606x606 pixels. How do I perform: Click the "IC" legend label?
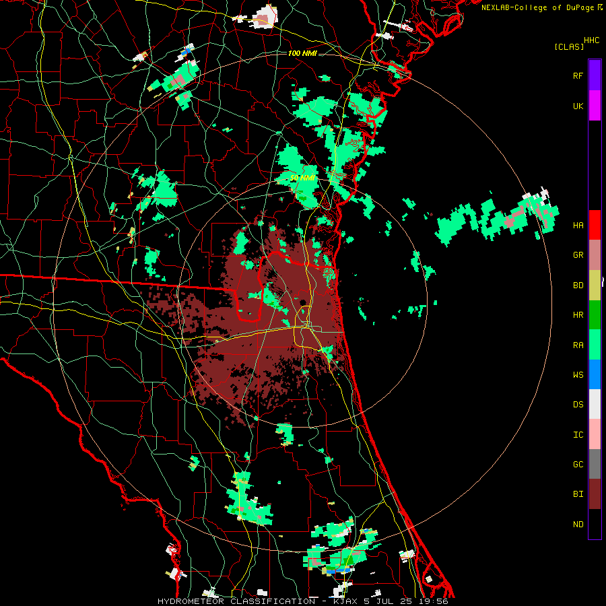[578, 435]
